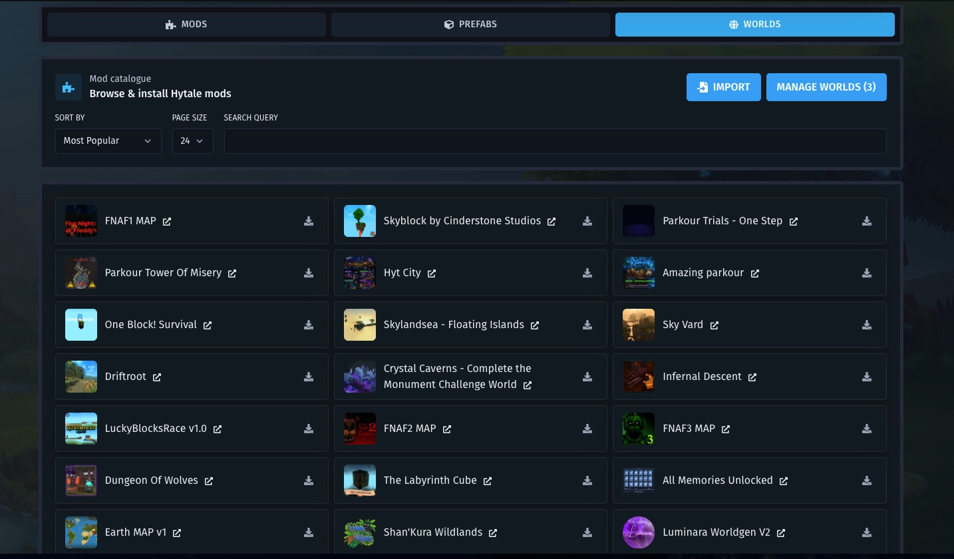
Task: Download Parkour Trials - One Step
Action: tap(867, 221)
